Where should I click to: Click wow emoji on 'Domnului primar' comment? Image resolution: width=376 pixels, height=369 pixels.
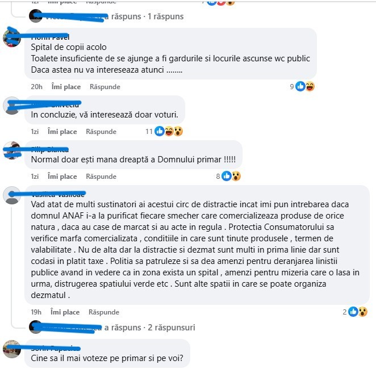tap(236, 176)
